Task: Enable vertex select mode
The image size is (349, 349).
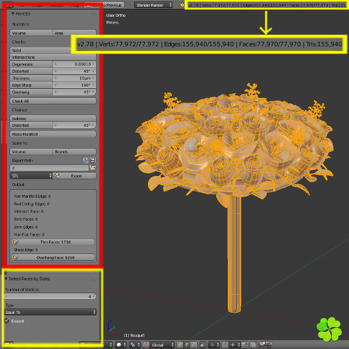Action: coord(180,345)
